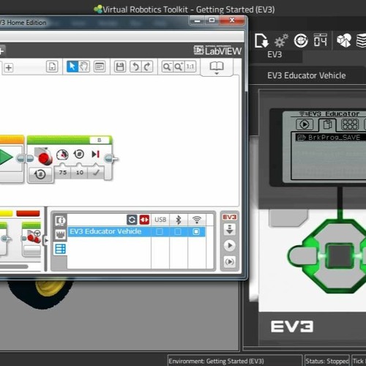Screen dimensions: 366x366
Task: Select the comment tool
Action: click(100, 67)
